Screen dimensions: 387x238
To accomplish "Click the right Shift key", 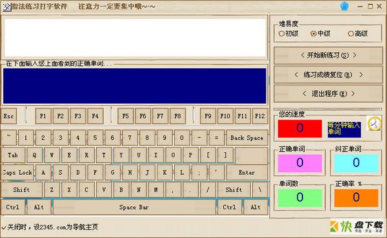I will click(x=233, y=190).
